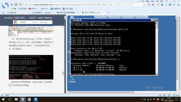The width and height of the screenshot is (181, 102).
Task: Open the 工具 menu
Action: click(x=157, y=1)
